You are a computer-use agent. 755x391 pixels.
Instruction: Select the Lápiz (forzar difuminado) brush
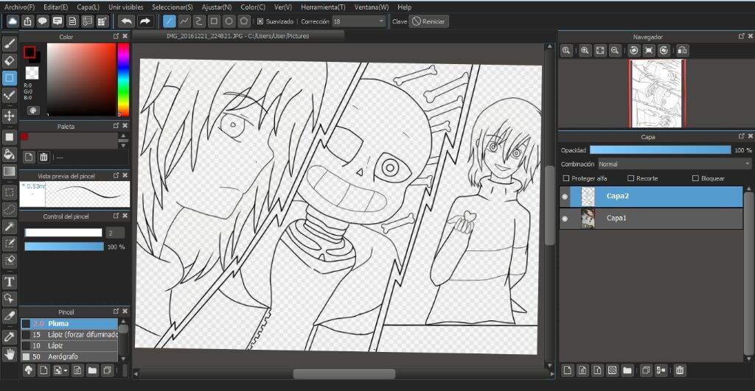click(x=69, y=335)
